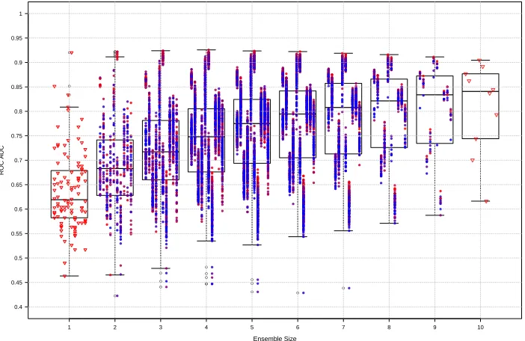Click x-axis tick label "7"

coord(343,328)
